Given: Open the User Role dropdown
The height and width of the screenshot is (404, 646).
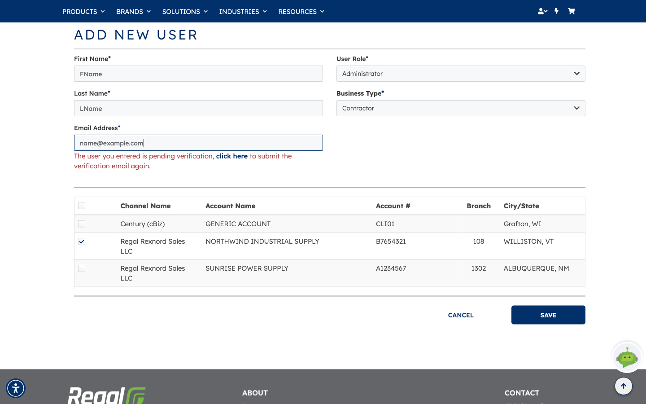Looking at the screenshot, I should [461, 74].
